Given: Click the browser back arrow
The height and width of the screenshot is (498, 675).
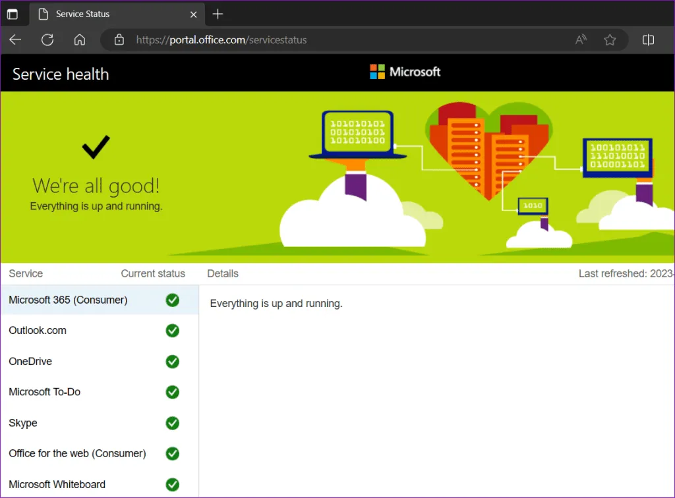Looking at the screenshot, I should [15, 40].
